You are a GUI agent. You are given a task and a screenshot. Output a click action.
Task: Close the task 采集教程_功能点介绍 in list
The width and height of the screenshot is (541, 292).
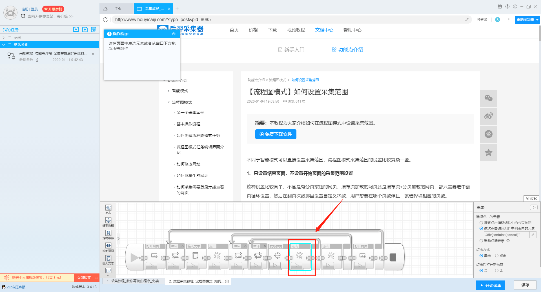[93, 54]
